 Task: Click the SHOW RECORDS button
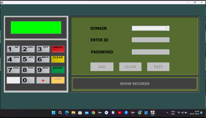pos(135,84)
